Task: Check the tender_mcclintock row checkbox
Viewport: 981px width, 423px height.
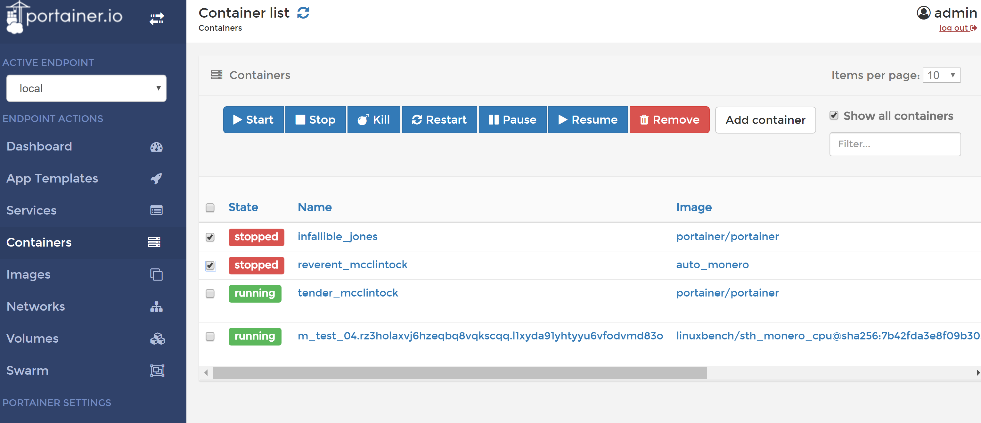Action: pyautogui.click(x=210, y=294)
